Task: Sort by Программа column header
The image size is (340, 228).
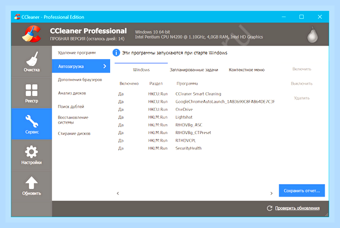Action: coord(187,84)
